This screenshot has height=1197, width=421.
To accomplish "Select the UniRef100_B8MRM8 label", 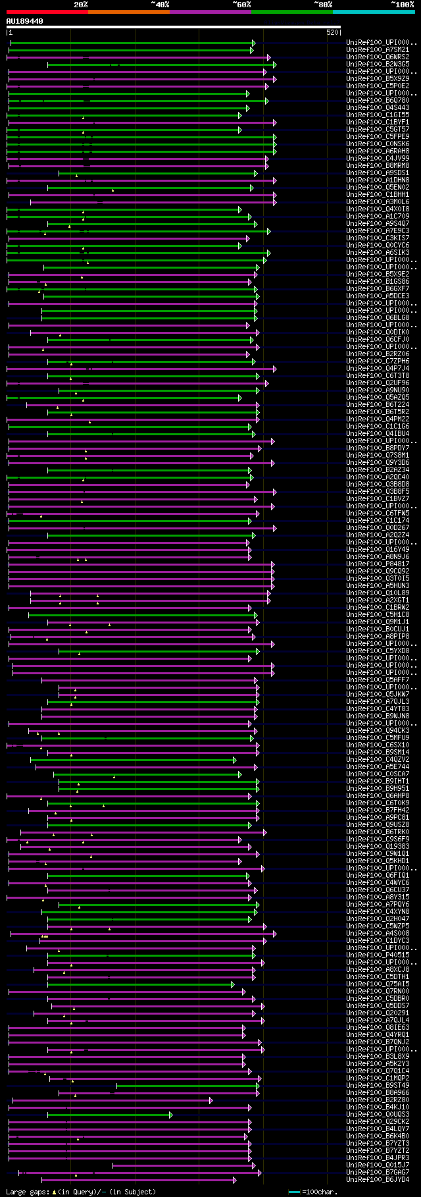I will [x=378, y=166].
